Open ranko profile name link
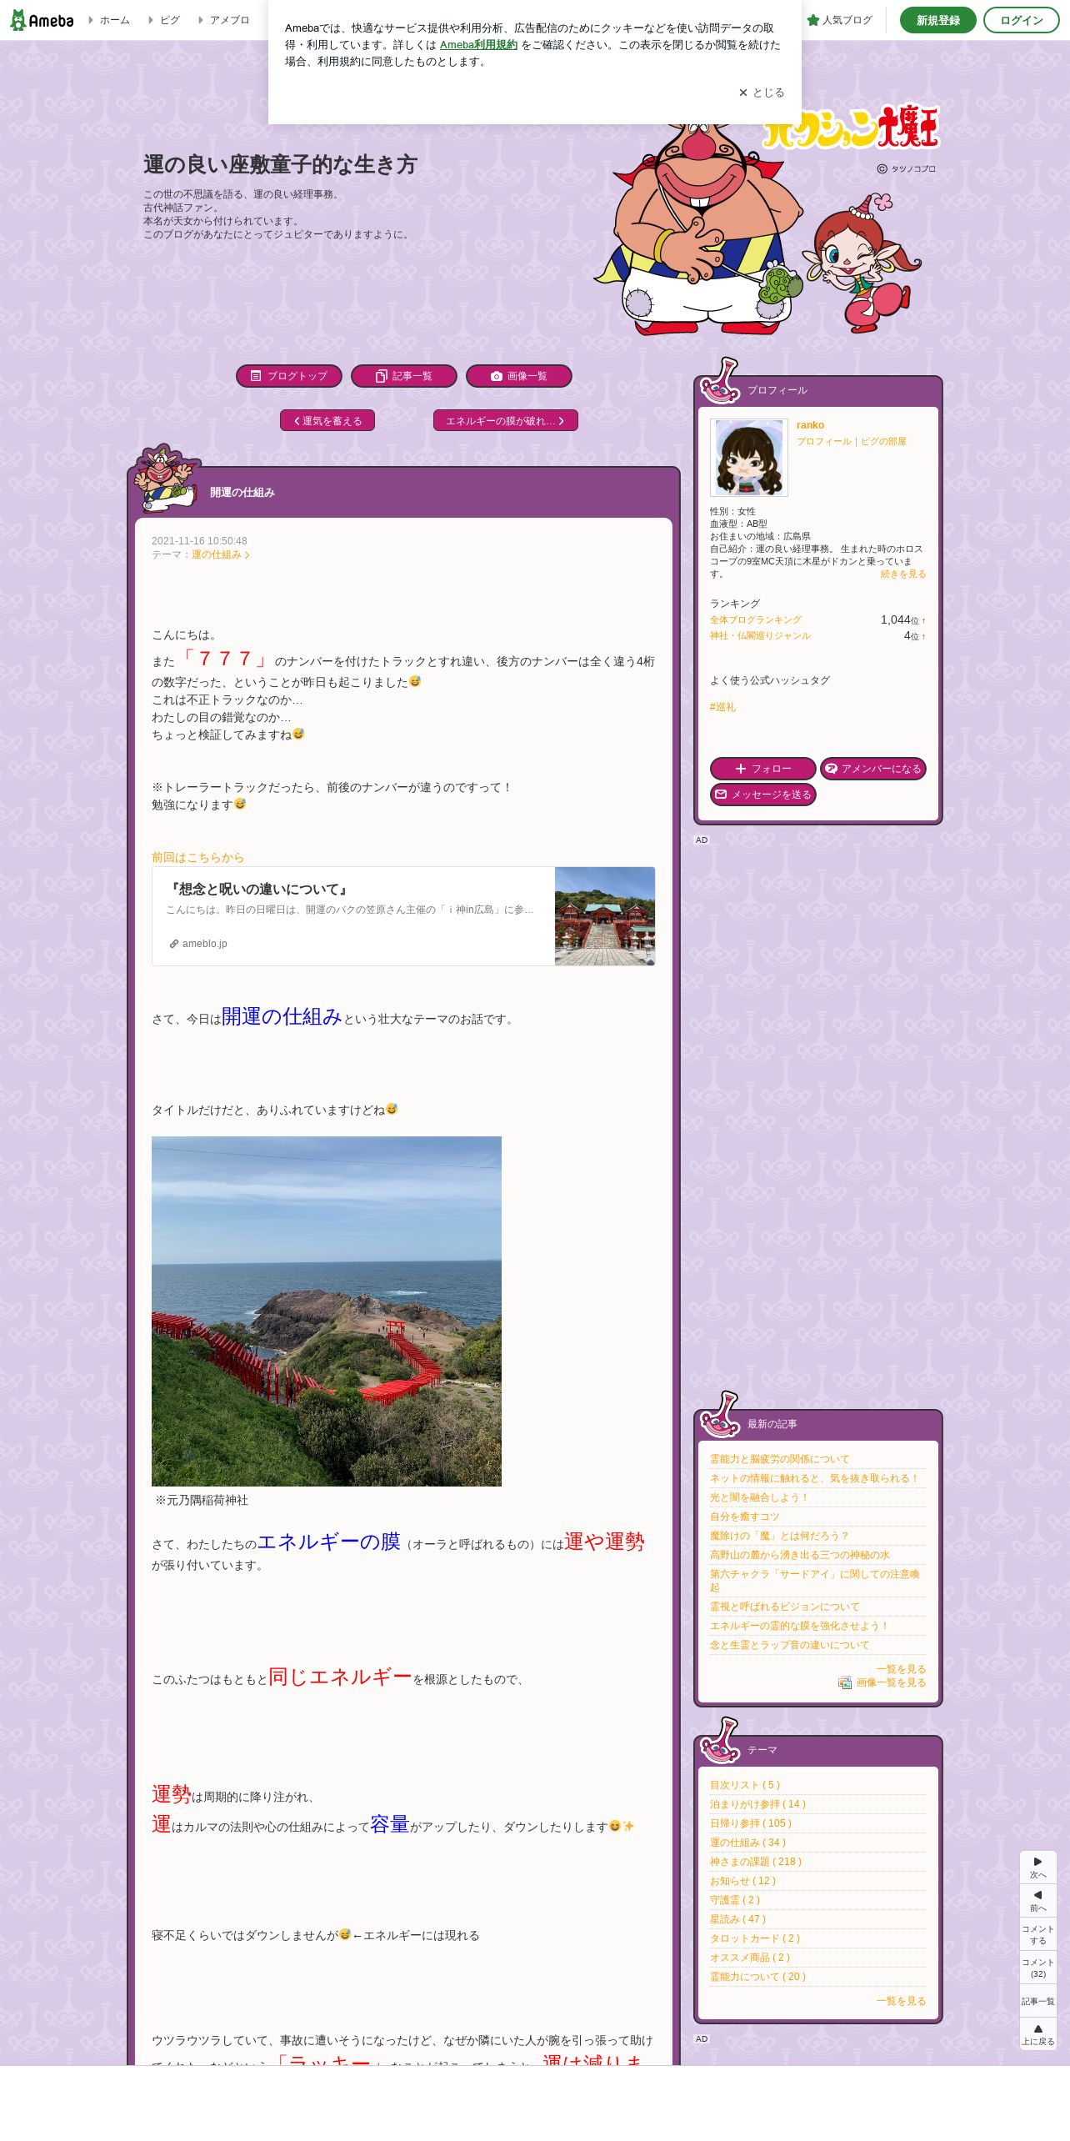The width and height of the screenshot is (1070, 2141). click(810, 425)
